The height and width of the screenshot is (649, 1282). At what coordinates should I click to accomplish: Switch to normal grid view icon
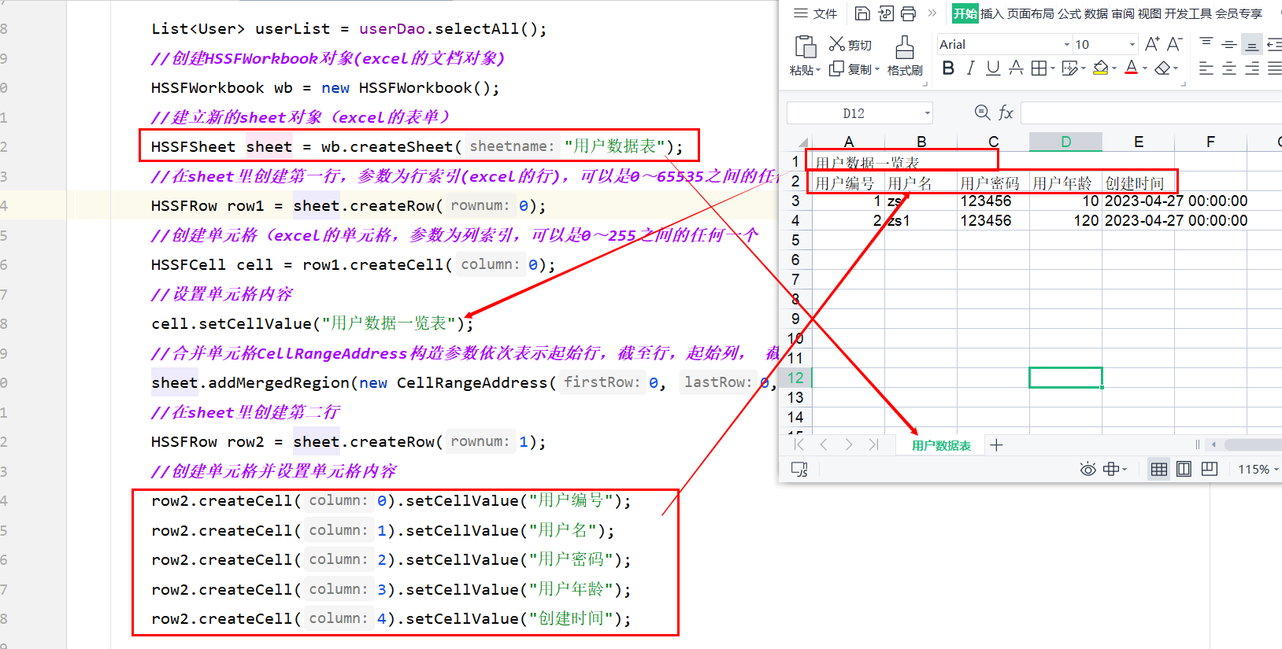pos(1159,470)
